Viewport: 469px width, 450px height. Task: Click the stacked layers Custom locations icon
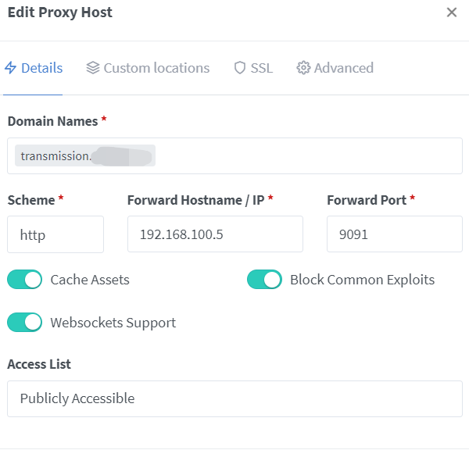pos(93,68)
